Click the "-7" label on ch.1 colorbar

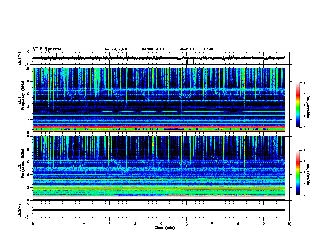pos(303,127)
